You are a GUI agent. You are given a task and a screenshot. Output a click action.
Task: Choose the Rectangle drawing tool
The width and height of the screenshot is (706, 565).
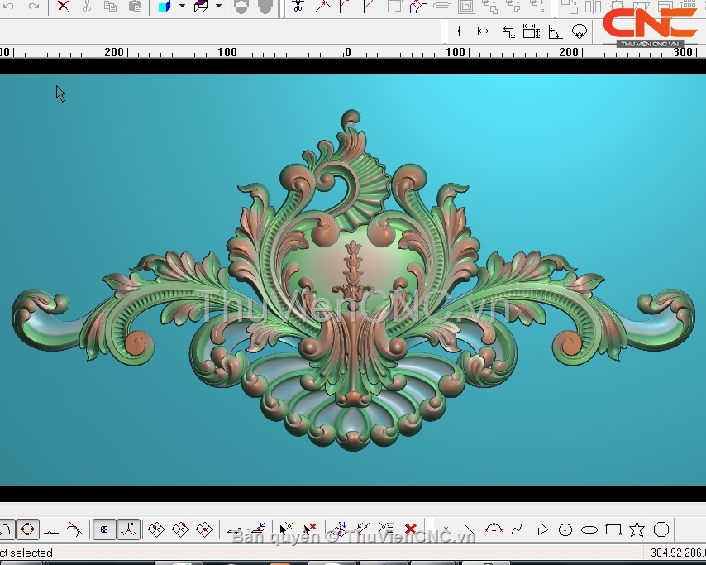click(613, 529)
